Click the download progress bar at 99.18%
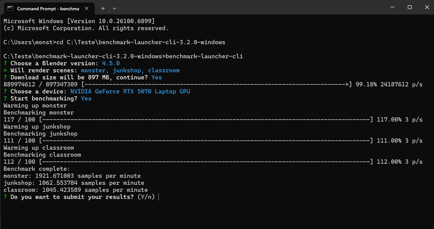Viewport: 434px width, 229px height. point(216,85)
